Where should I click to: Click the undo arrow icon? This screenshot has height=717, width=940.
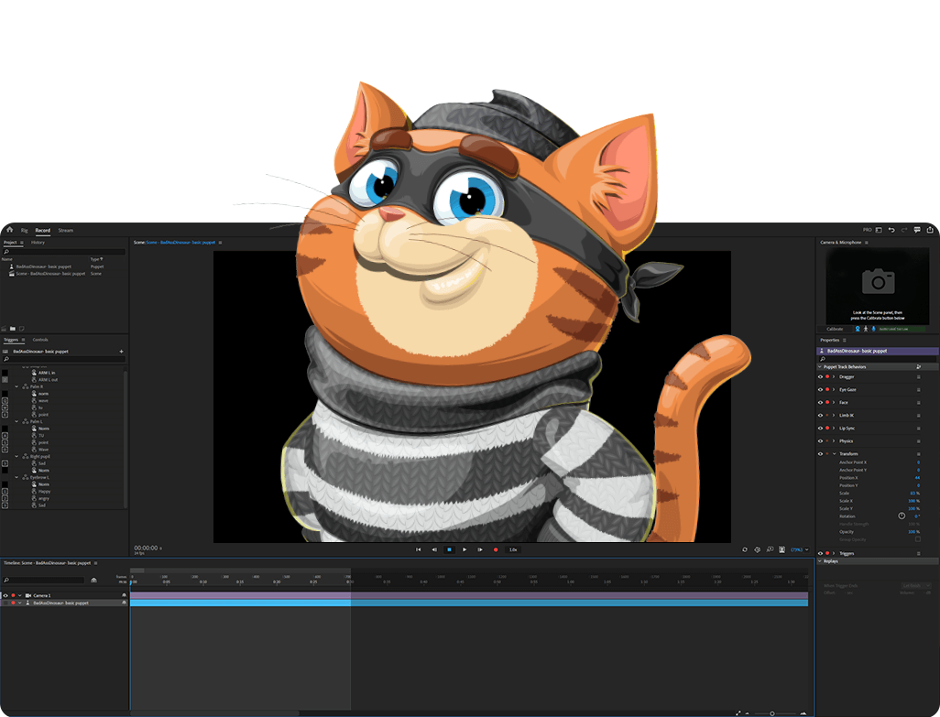click(x=891, y=230)
